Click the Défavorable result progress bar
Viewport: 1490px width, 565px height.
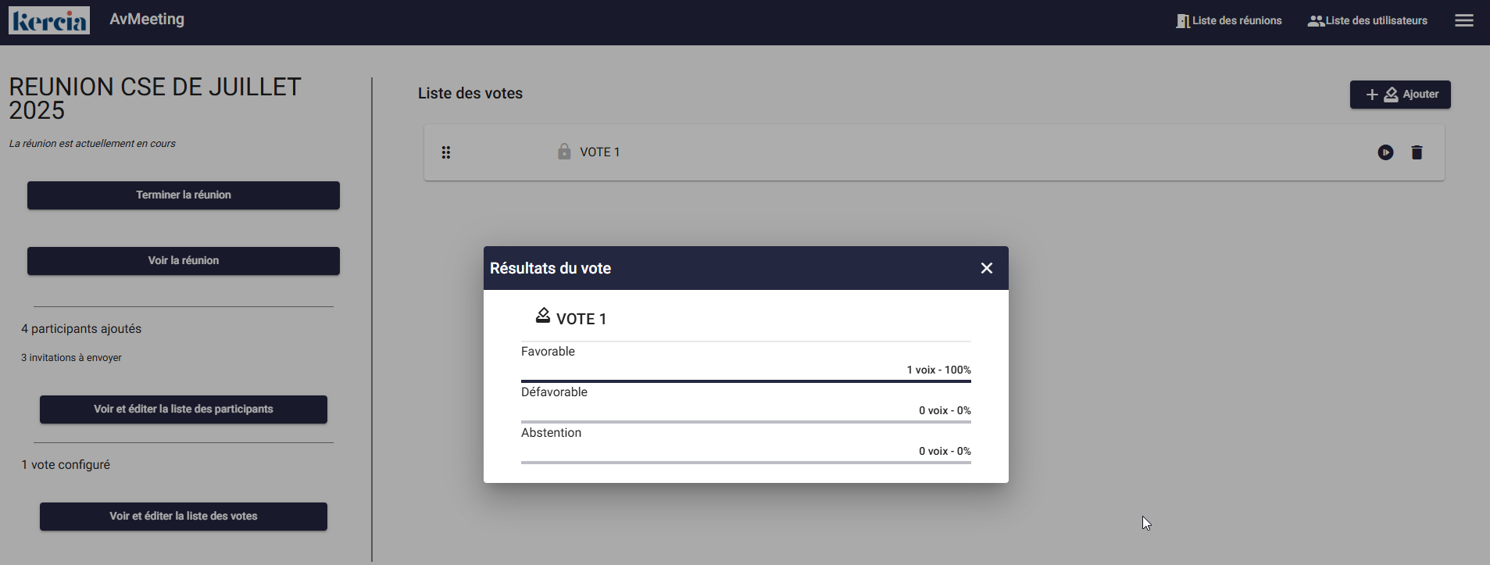[x=745, y=422]
